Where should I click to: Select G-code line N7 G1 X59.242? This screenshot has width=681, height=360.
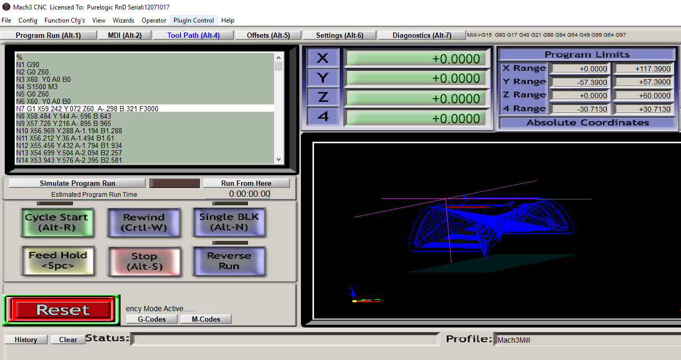[x=145, y=109]
